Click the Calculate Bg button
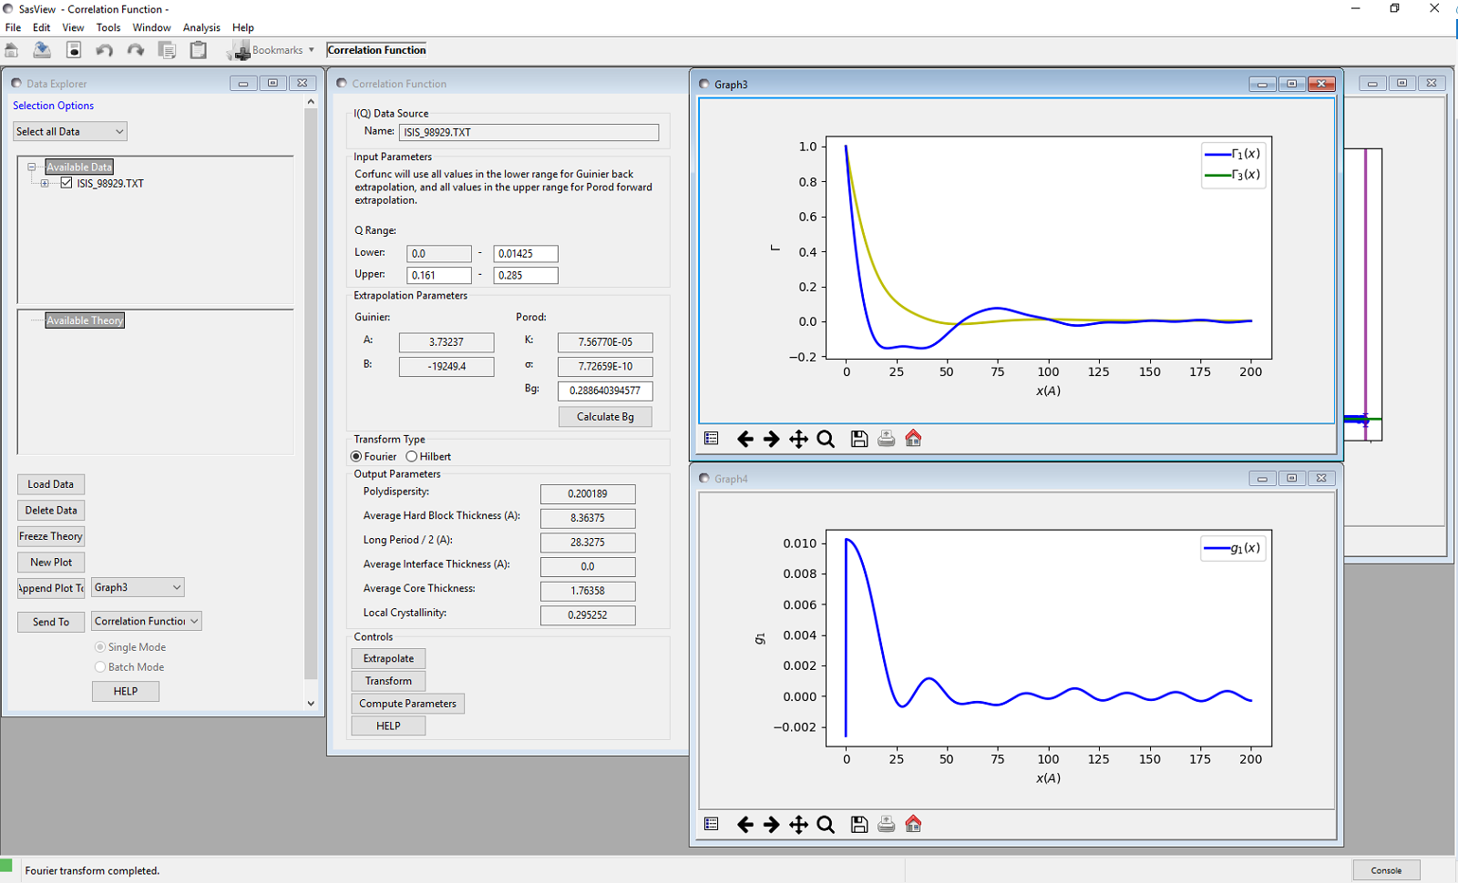The image size is (1458, 883). point(605,417)
